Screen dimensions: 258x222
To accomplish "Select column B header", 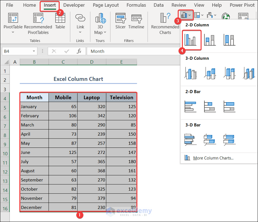I will pos(34,62).
